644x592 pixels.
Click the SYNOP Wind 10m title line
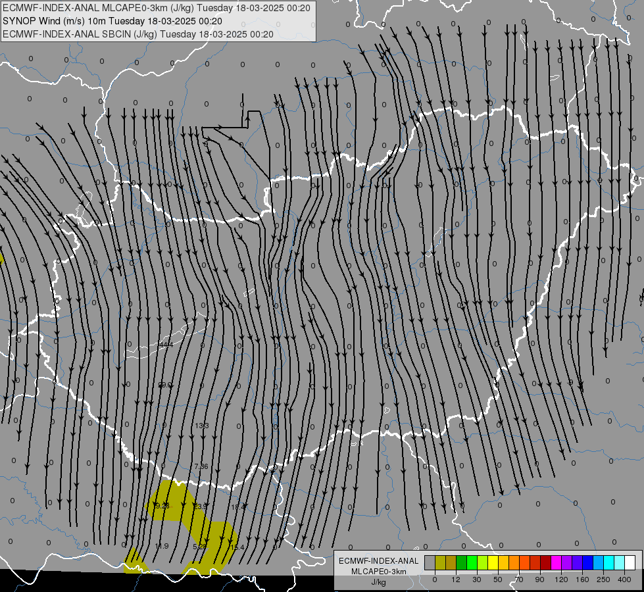click(x=112, y=21)
